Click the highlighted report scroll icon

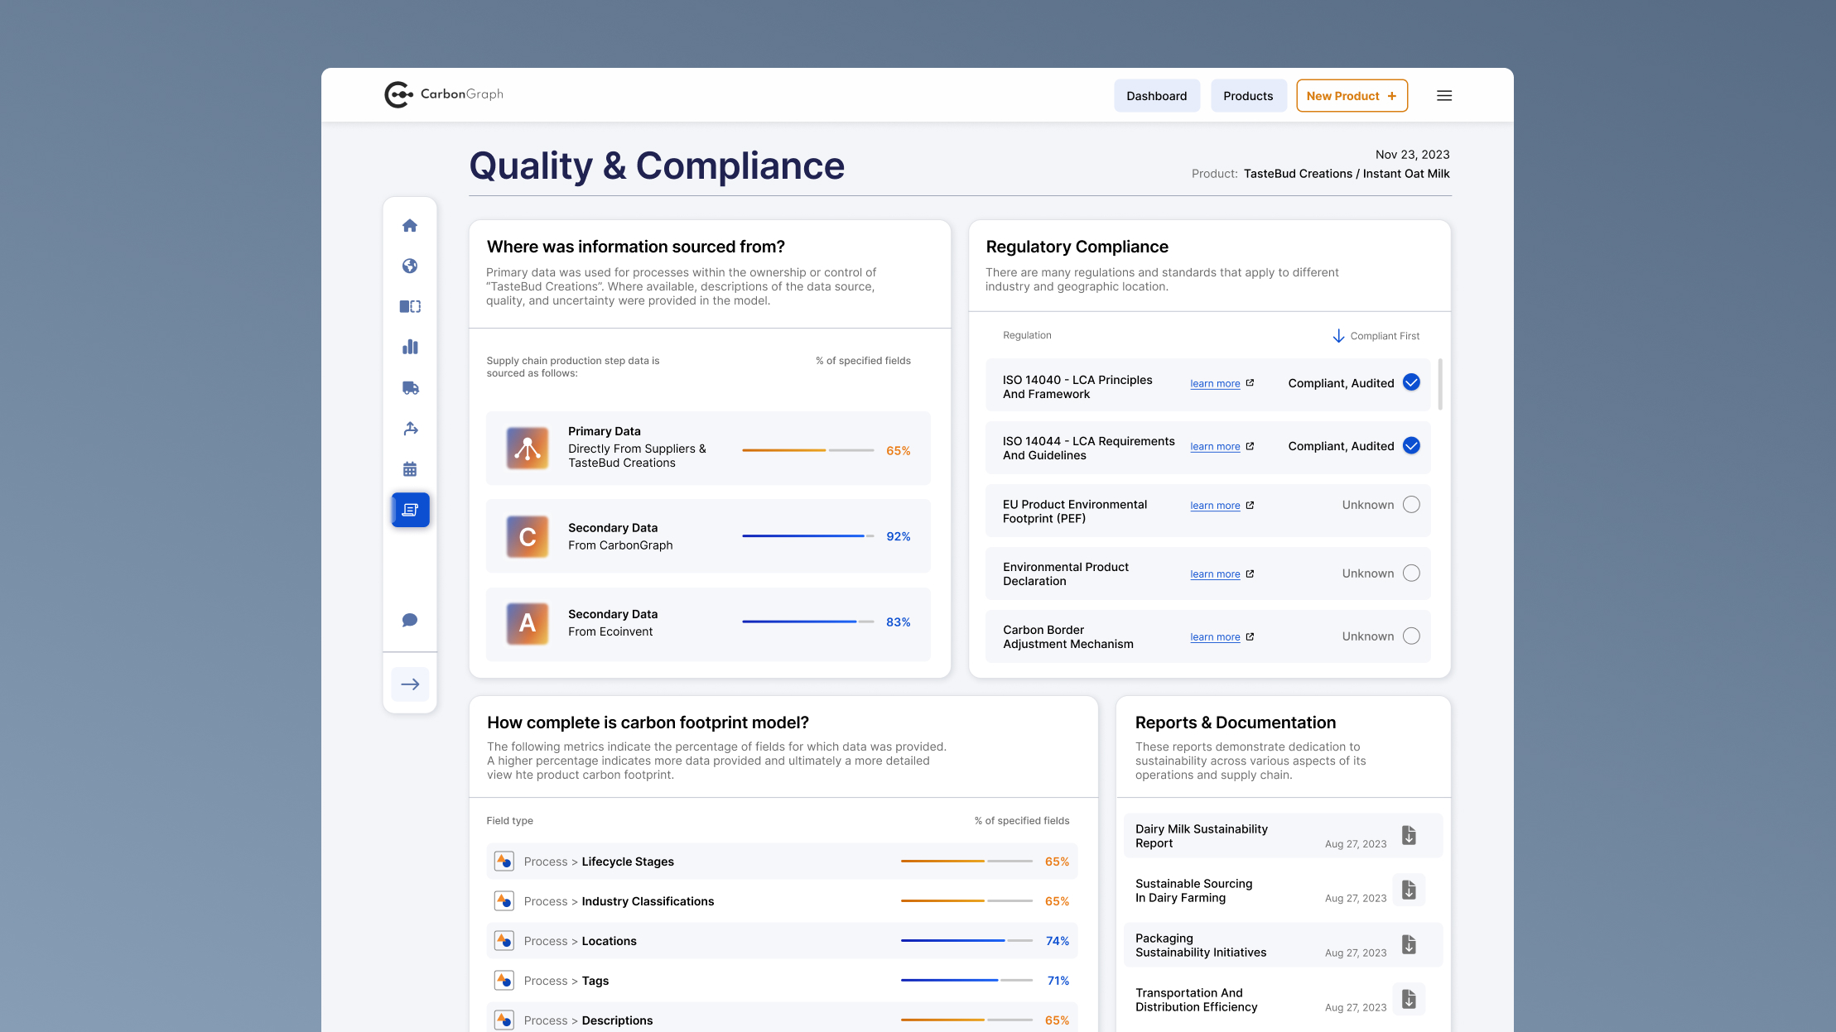pyautogui.click(x=410, y=510)
